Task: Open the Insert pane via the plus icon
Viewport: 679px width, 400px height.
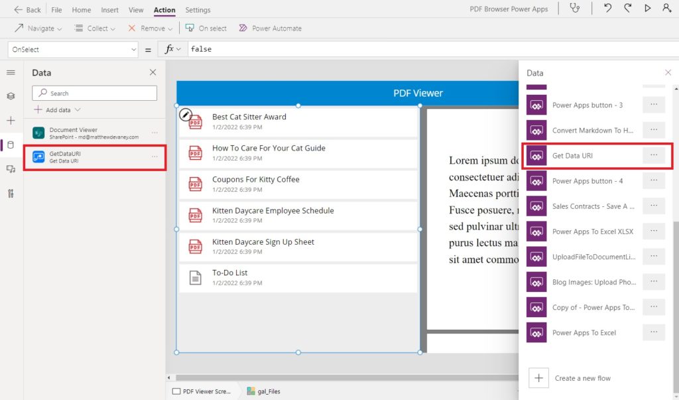Action: pos(9,121)
